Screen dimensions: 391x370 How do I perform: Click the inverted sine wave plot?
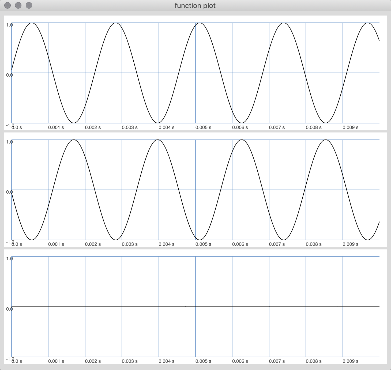pyautogui.click(x=195, y=190)
